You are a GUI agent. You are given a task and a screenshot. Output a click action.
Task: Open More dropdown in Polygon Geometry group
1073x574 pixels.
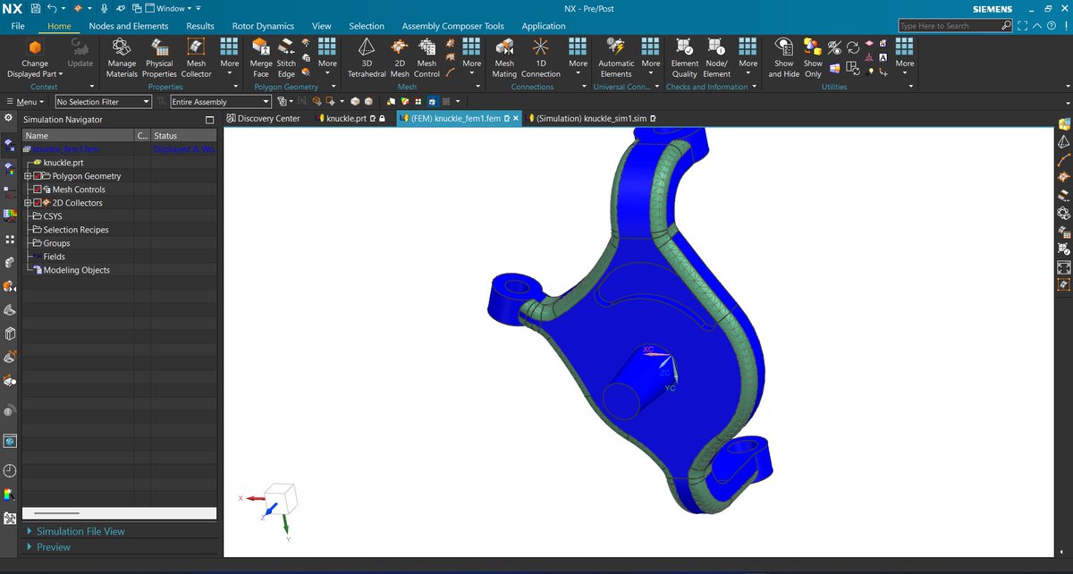click(327, 58)
